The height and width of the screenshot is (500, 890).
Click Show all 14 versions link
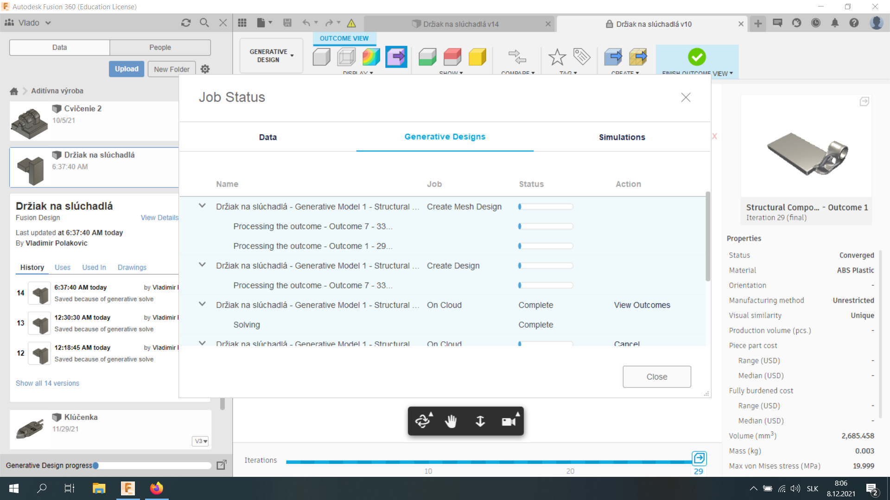[47, 383]
